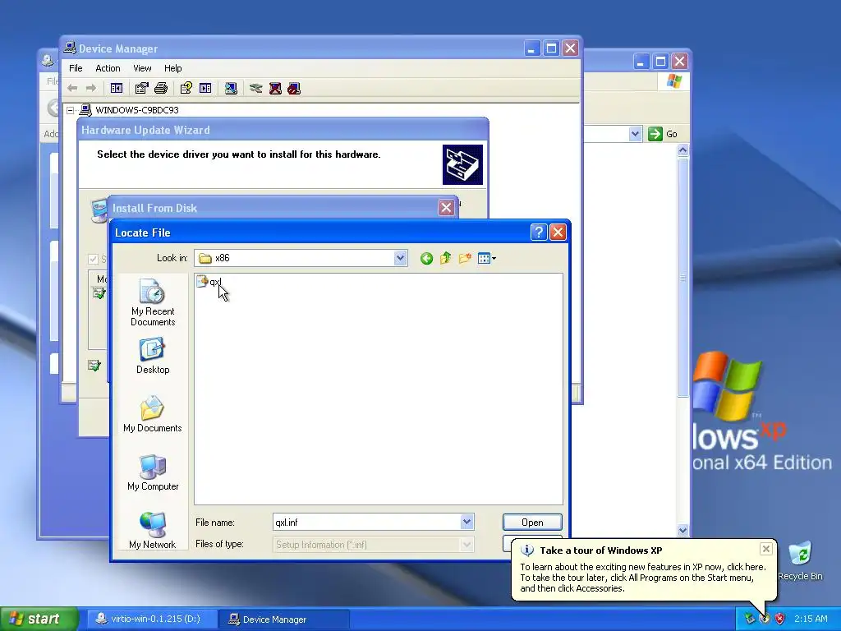Screen dimensions: 841x631
Task: Expand the File name dropdown arrow
Action: coord(466,522)
